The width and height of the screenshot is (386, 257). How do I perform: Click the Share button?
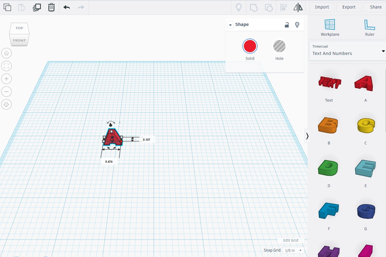click(x=376, y=7)
